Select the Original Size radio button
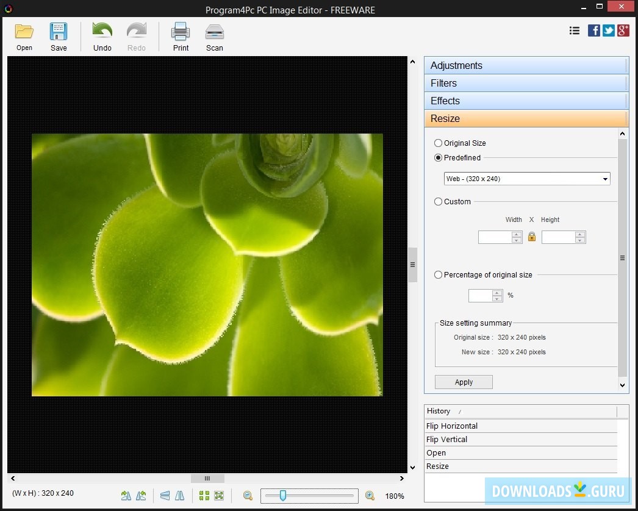Viewport: 638px width, 511px height. coord(438,143)
